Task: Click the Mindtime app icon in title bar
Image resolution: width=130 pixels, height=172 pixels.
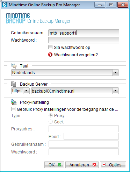Action: click(x=5, y=5)
